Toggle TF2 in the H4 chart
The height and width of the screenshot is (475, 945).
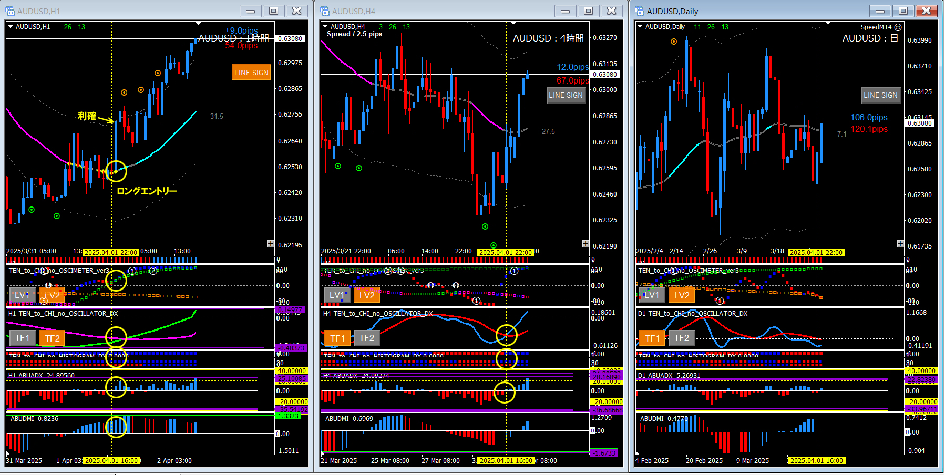(367, 338)
